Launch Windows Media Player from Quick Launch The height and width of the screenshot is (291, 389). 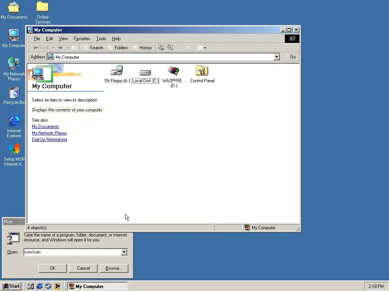click(57, 286)
